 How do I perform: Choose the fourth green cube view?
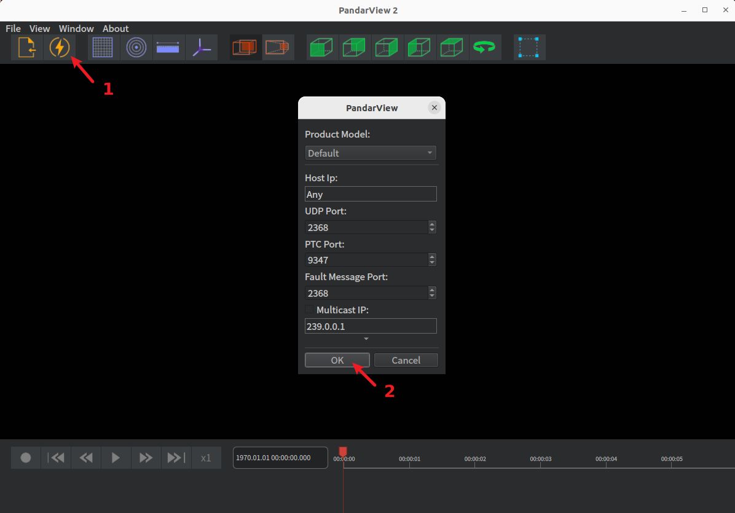point(419,47)
